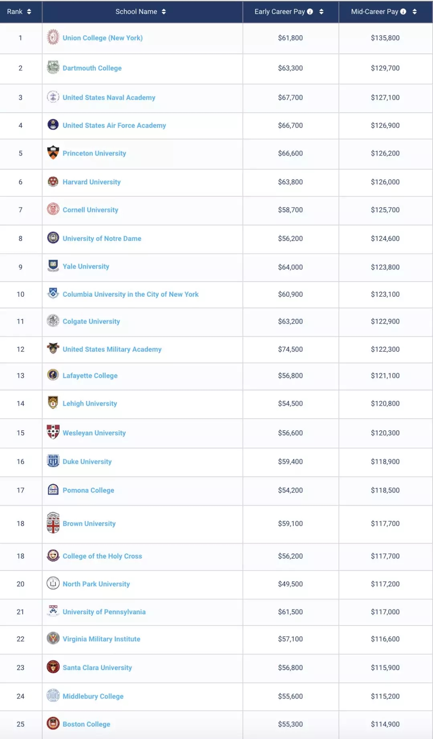Sort by School Name arrows
The image size is (433, 739).
(x=164, y=12)
